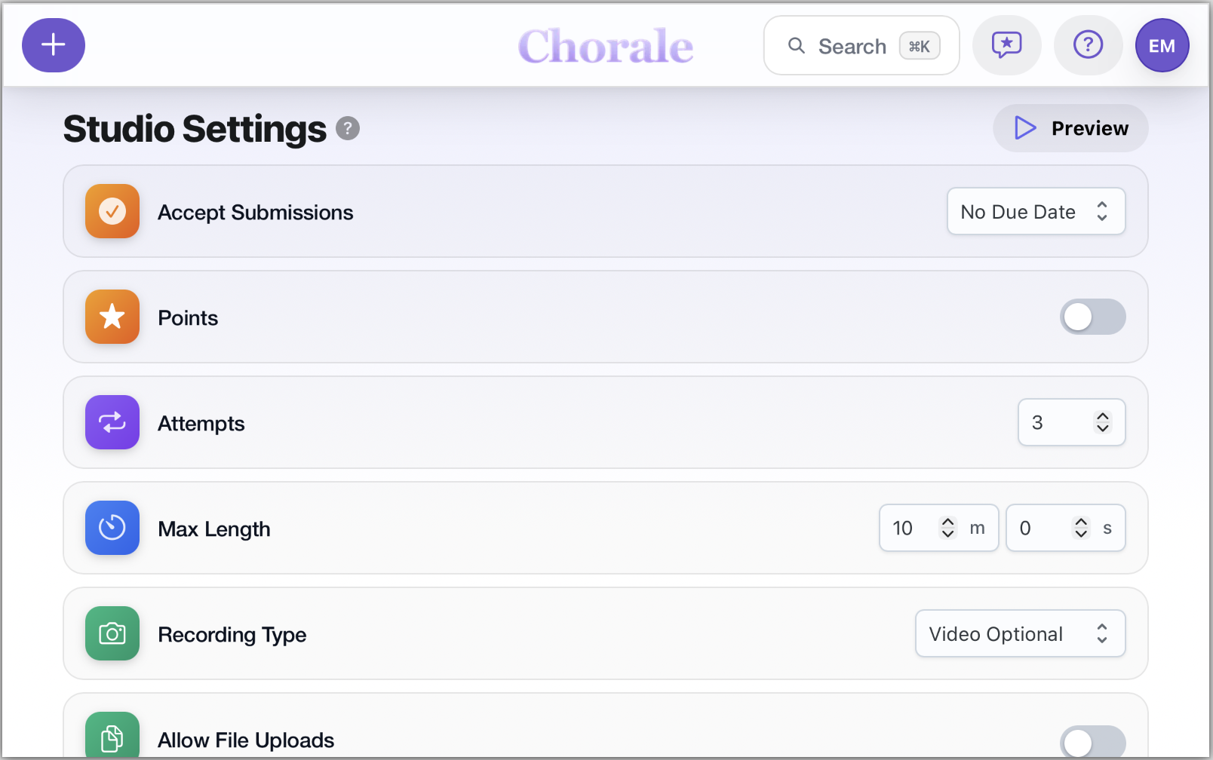Open the help question mark button
1213x760 pixels.
pos(1089,45)
